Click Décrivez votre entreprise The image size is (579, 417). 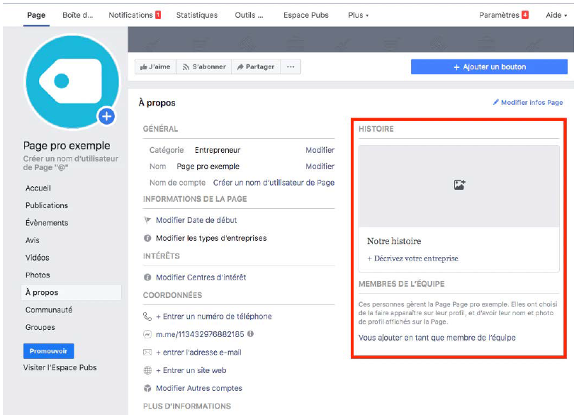pos(413,258)
